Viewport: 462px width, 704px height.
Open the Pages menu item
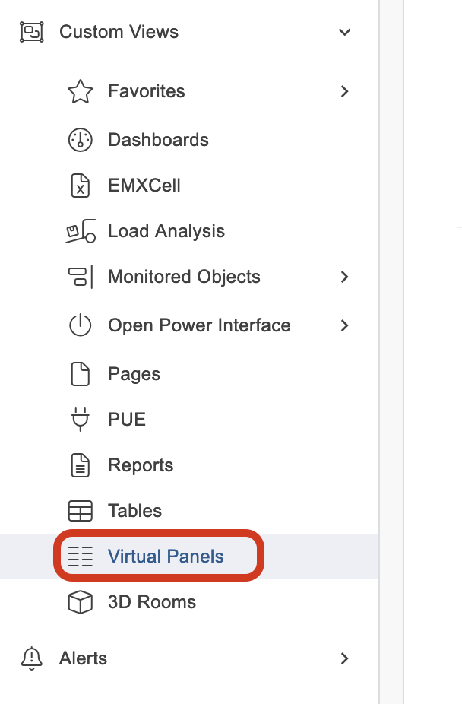click(x=134, y=374)
